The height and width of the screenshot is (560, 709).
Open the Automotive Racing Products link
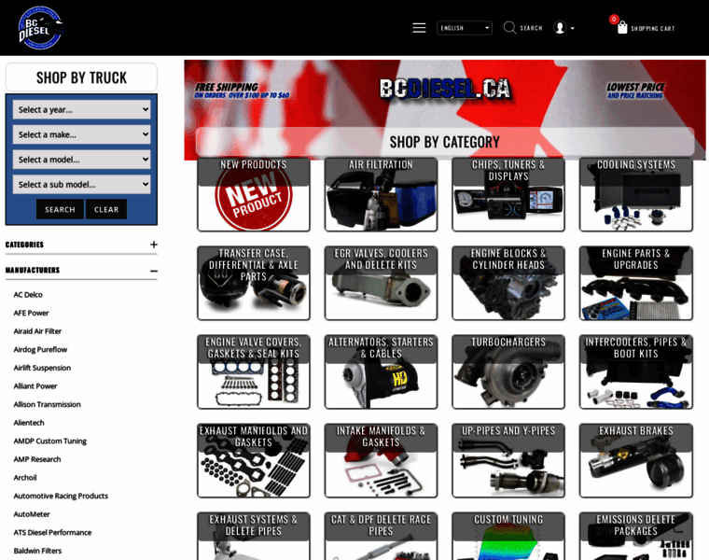click(x=61, y=497)
